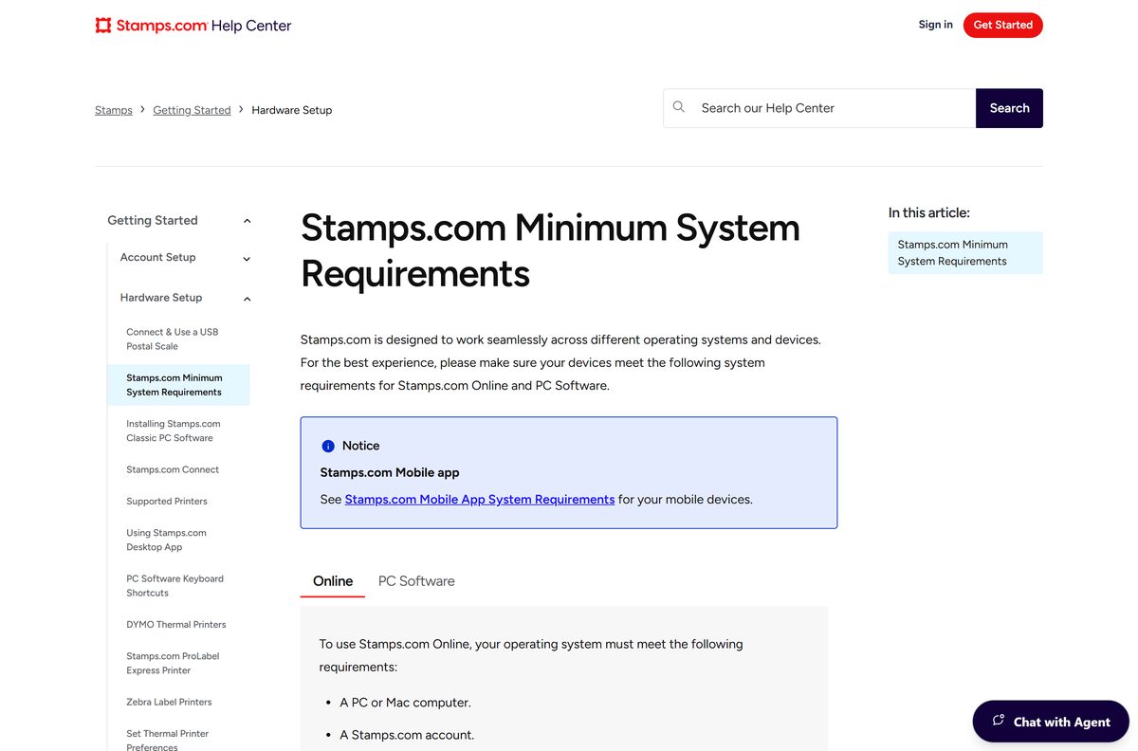Click the Help Center header text
This screenshot has width=1138, height=751.
click(251, 26)
